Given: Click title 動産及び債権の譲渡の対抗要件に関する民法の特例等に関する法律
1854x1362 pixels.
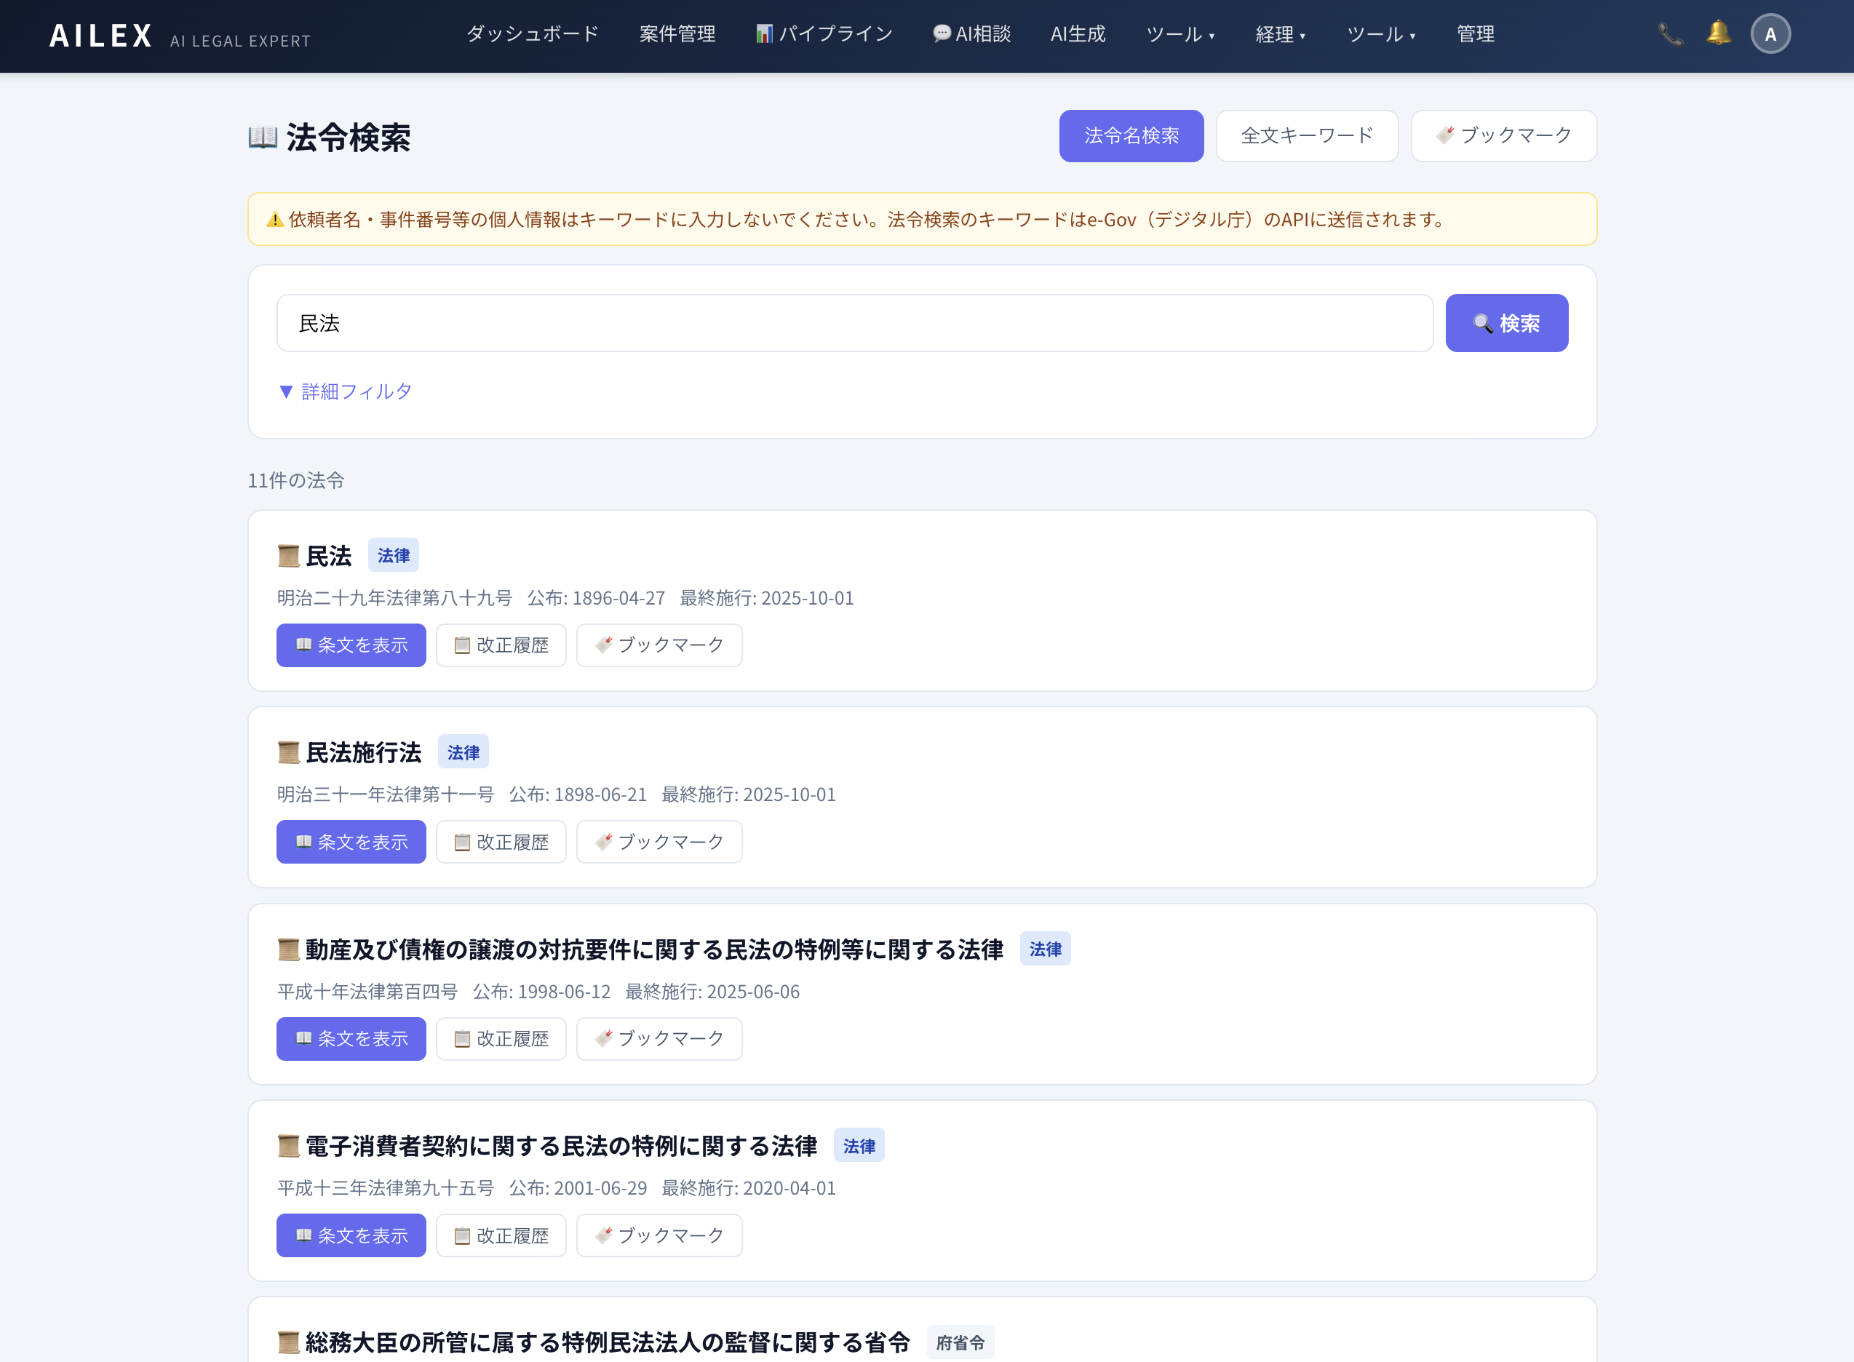Looking at the screenshot, I should pyautogui.click(x=655, y=949).
